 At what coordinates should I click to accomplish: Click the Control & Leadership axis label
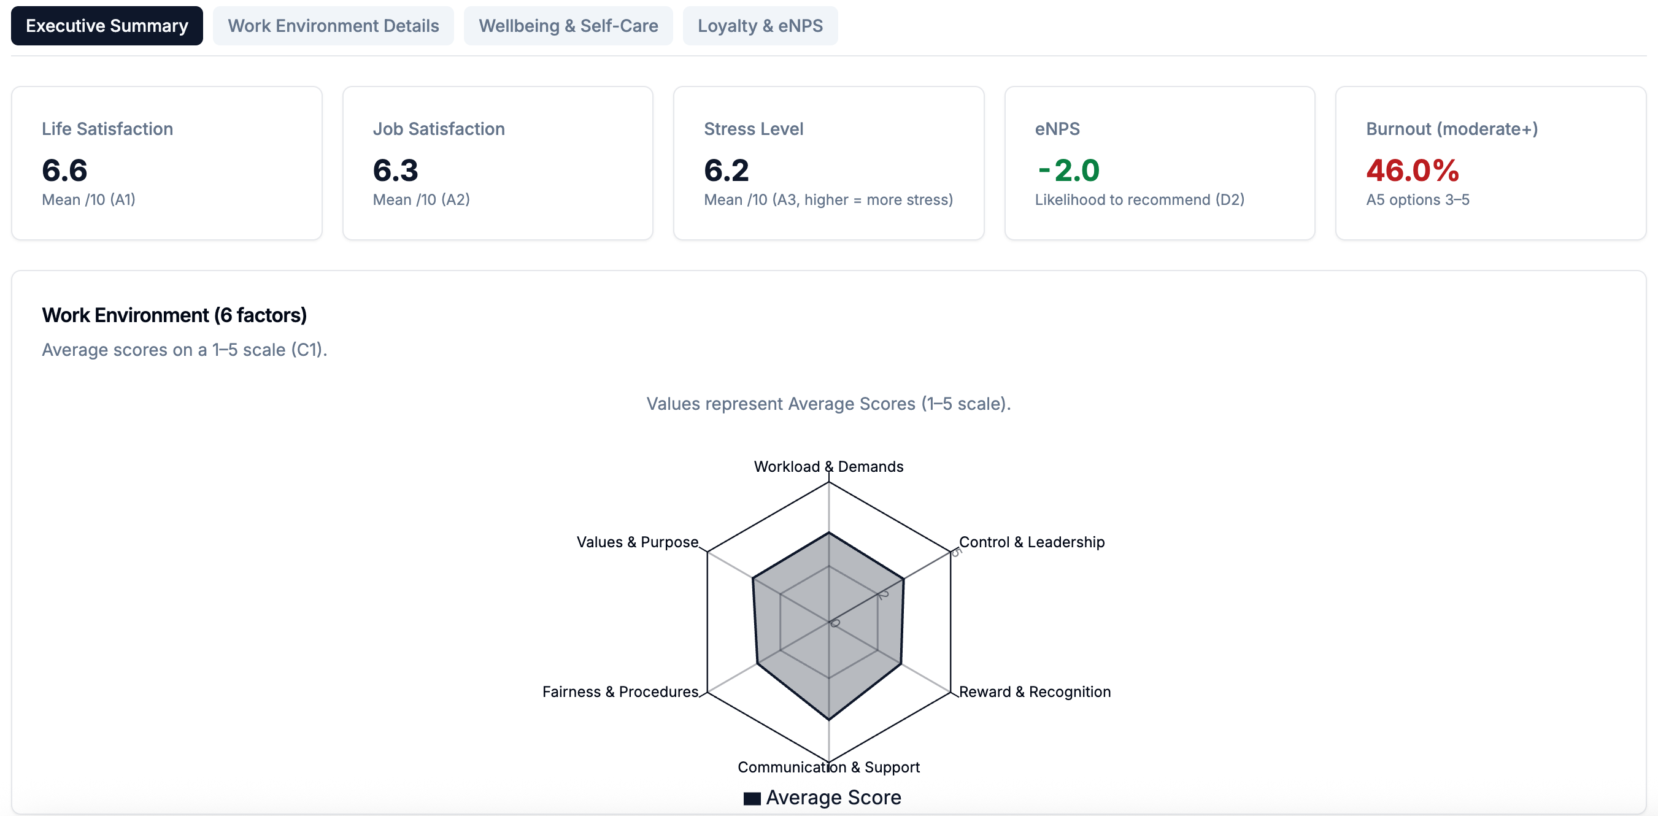tap(1031, 541)
